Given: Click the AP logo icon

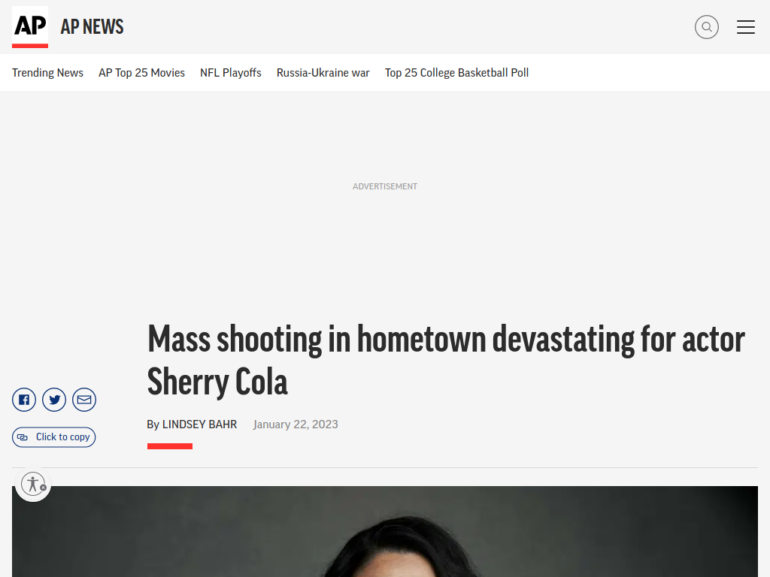Looking at the screenshot, I should tap(30, 27).
